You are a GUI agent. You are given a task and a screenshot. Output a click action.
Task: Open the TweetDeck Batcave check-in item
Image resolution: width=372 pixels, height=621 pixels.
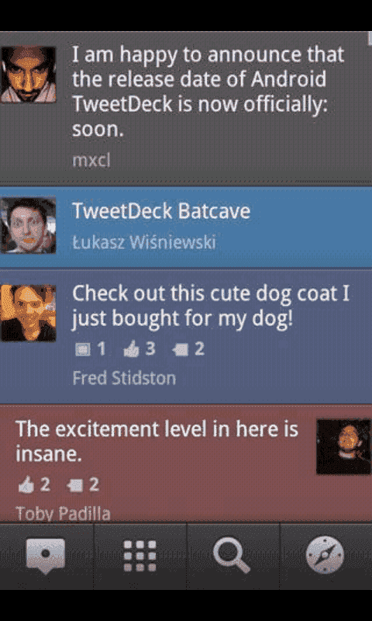click(186, 227)
